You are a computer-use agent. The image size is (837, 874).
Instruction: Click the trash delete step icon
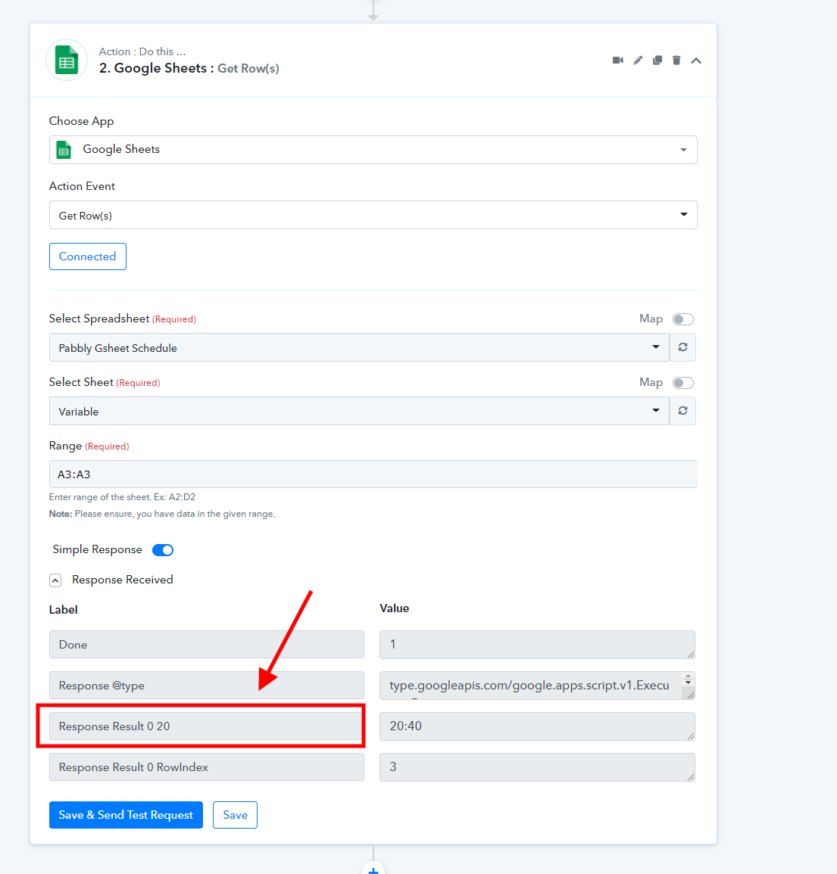pos(676,61)
